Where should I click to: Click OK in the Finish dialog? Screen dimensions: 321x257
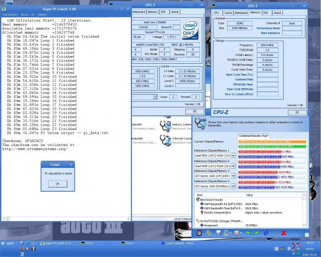(x=58, y=184)
